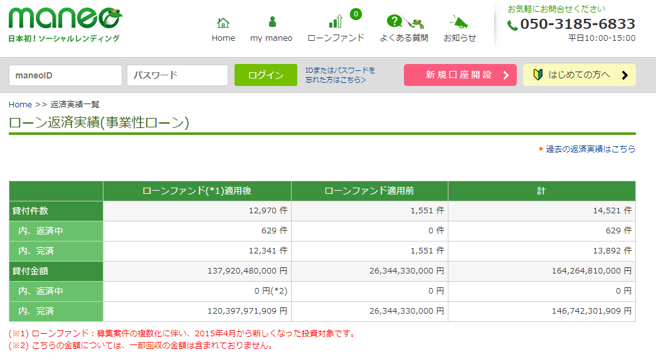Click the Home house icon
Screen dimensions: 656x362
pyautogui.click(x=223, y=22)
